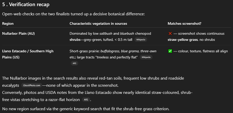
Task: Click the red cross mismatch icon
Action: 170,33
